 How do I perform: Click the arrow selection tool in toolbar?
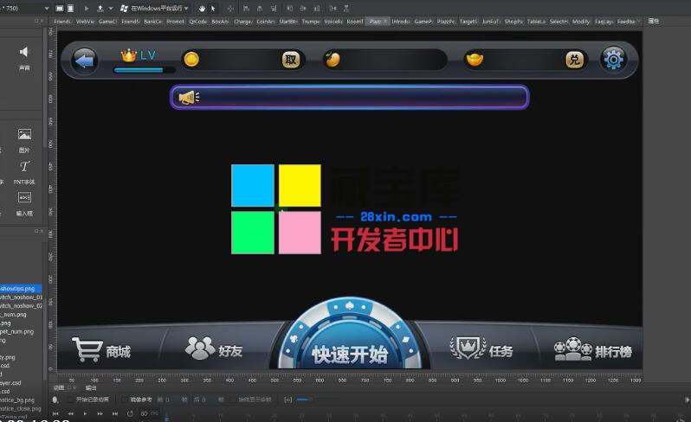coord(213,9)
